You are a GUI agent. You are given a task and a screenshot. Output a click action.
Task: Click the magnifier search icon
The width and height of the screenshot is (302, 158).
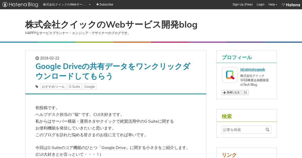pos(267,130)
